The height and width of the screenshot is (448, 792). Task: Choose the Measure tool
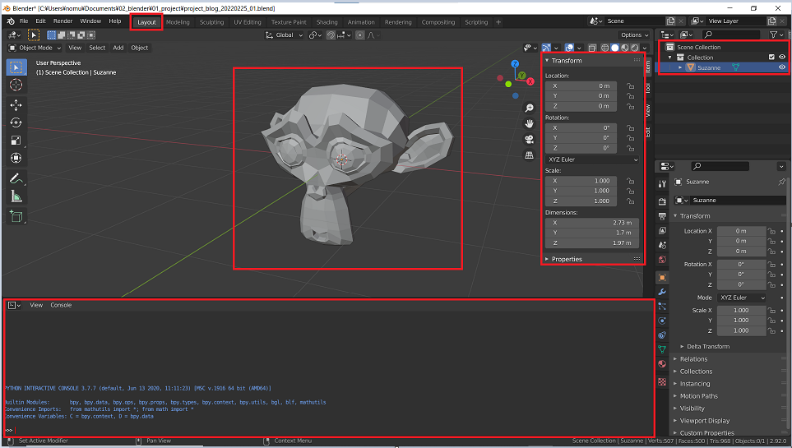click(x=16, y=196)
